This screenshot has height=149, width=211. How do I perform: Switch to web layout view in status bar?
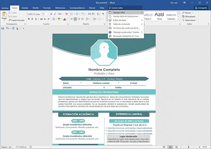click(177, 147)
